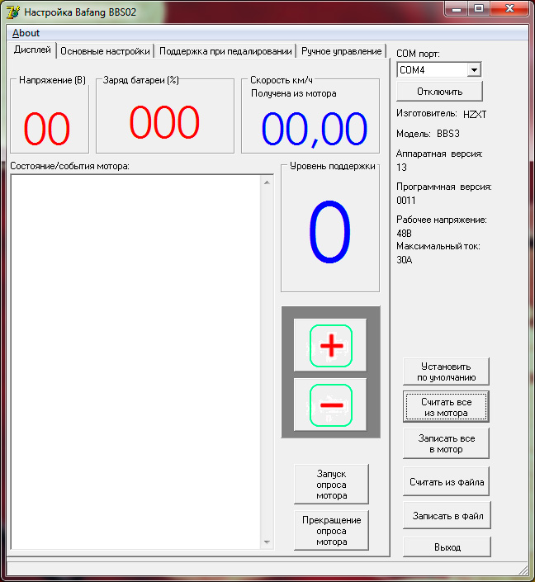
Task: Open the Основные настройки tab
Action: 106,51
